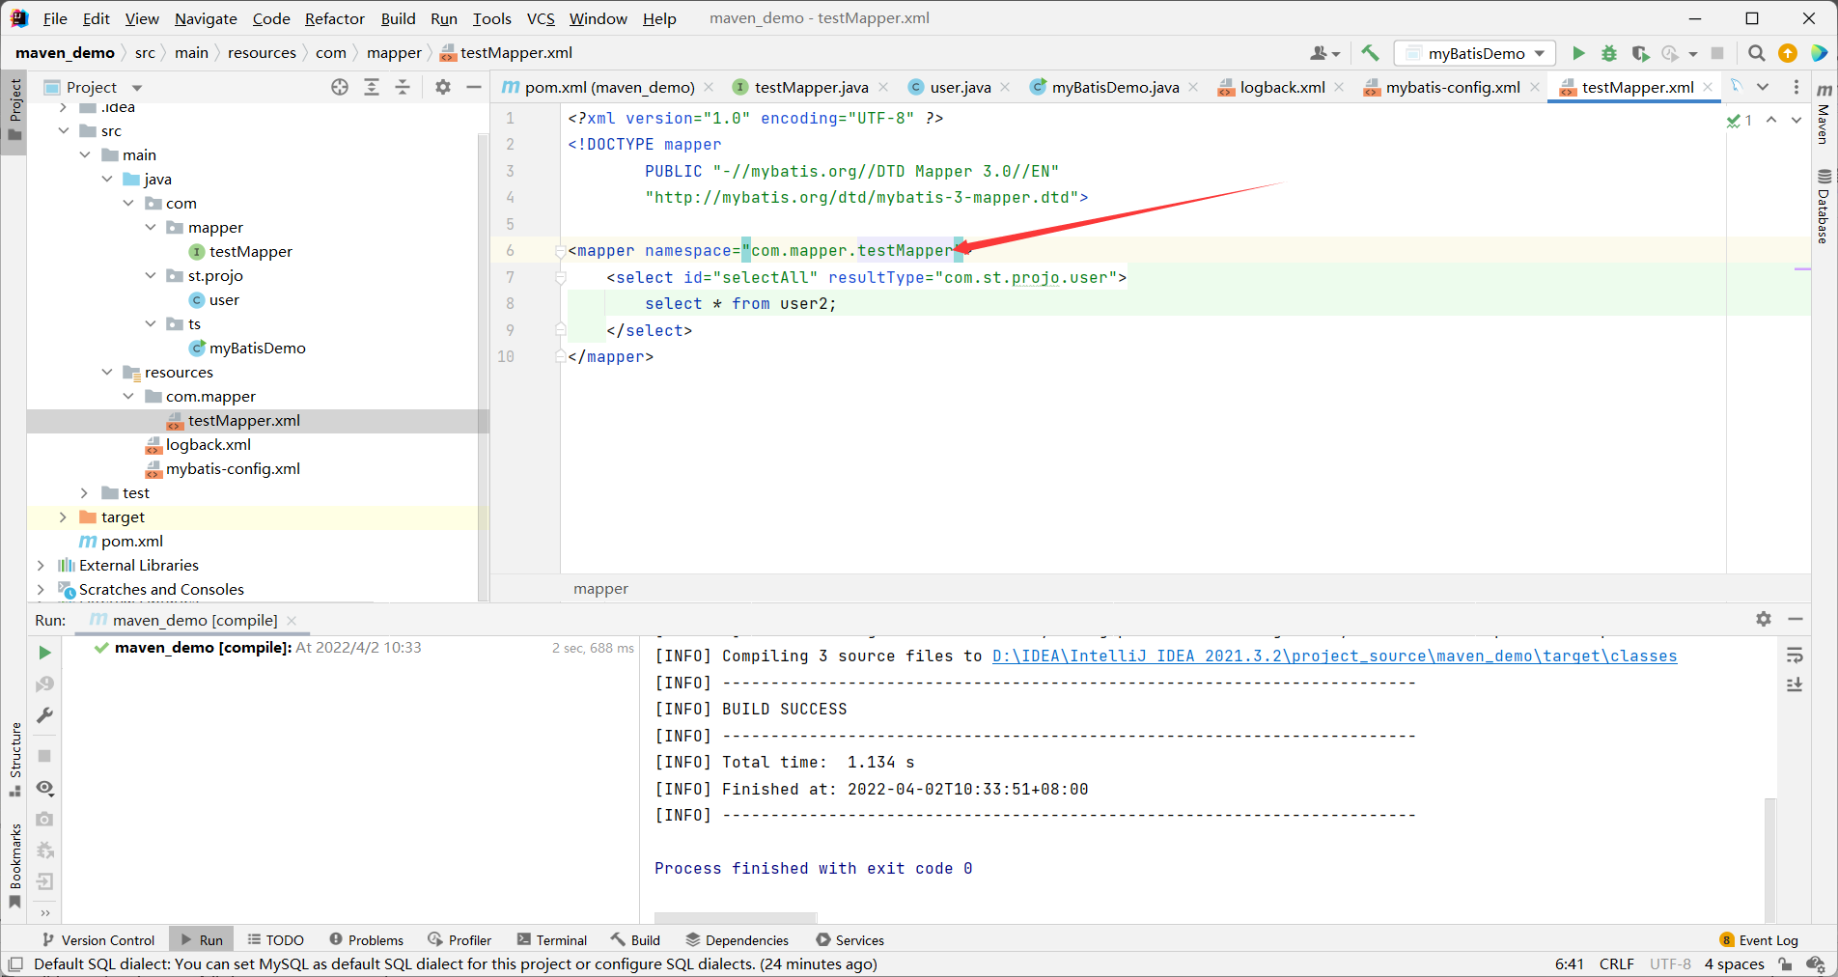
Task: Expand the test folder in tree
Action: [85, 492]
